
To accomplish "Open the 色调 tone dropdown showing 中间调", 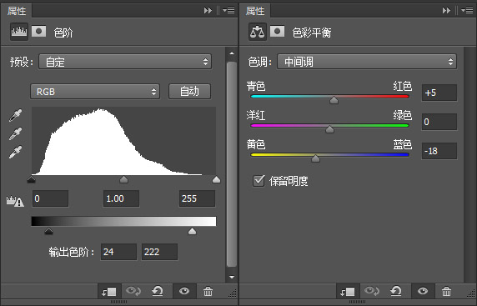I will [x=367, y=62].
